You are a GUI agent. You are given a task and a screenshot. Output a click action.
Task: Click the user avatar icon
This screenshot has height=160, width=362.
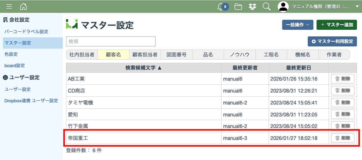click(283, 7)
